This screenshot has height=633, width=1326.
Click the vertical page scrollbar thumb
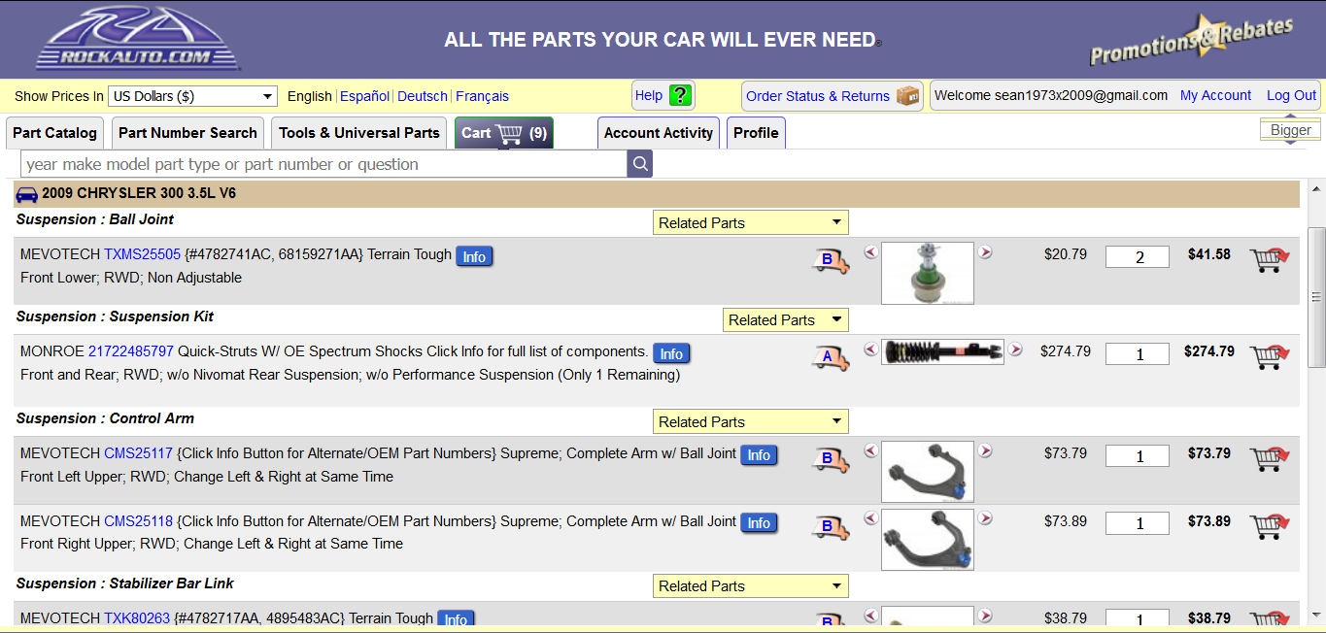click(x=1317, y=297)
